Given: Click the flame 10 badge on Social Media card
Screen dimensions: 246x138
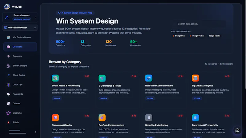Looking at the screenshot, I should [x=87, y=76].
